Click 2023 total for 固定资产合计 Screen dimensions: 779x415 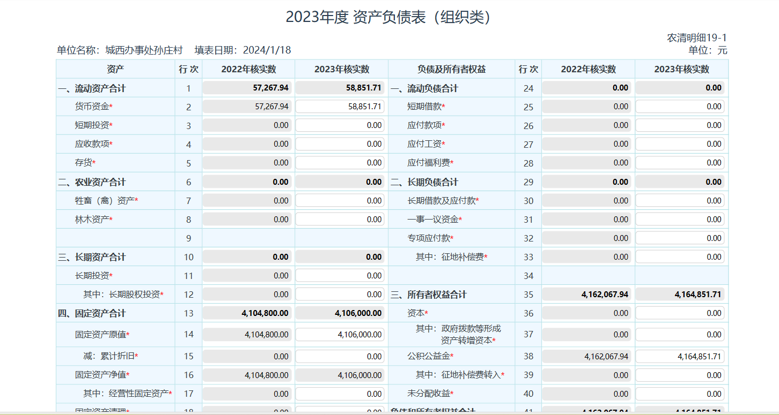point(340,313)
